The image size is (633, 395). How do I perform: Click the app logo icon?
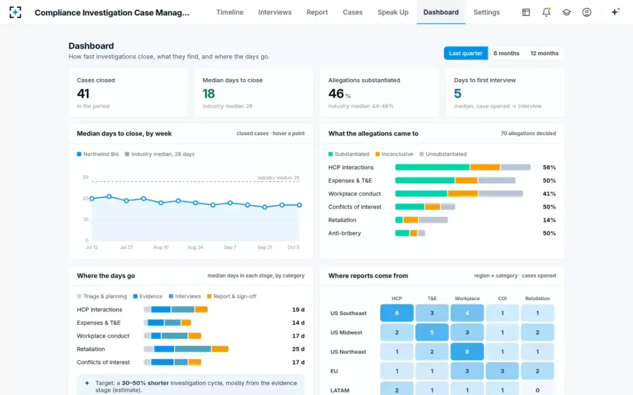15,12
